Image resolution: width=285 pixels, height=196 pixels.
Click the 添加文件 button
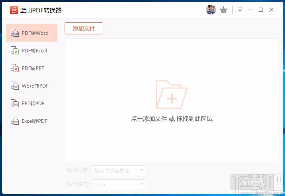(x=84, y=28)
